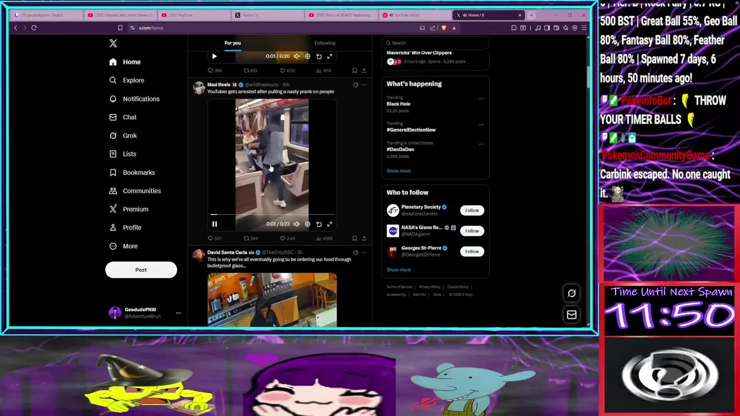
Task: Open GeodudePNW account menu dots
Action: (x=178, y=313)
